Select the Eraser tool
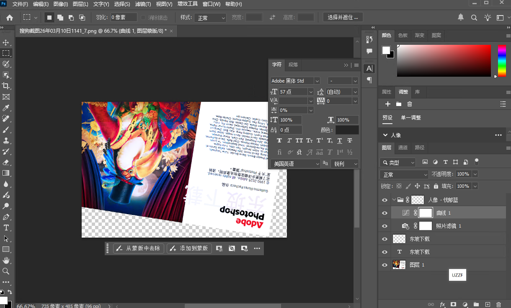The width and height of the screenshot is (511, 308). click(x=6, y=162)
